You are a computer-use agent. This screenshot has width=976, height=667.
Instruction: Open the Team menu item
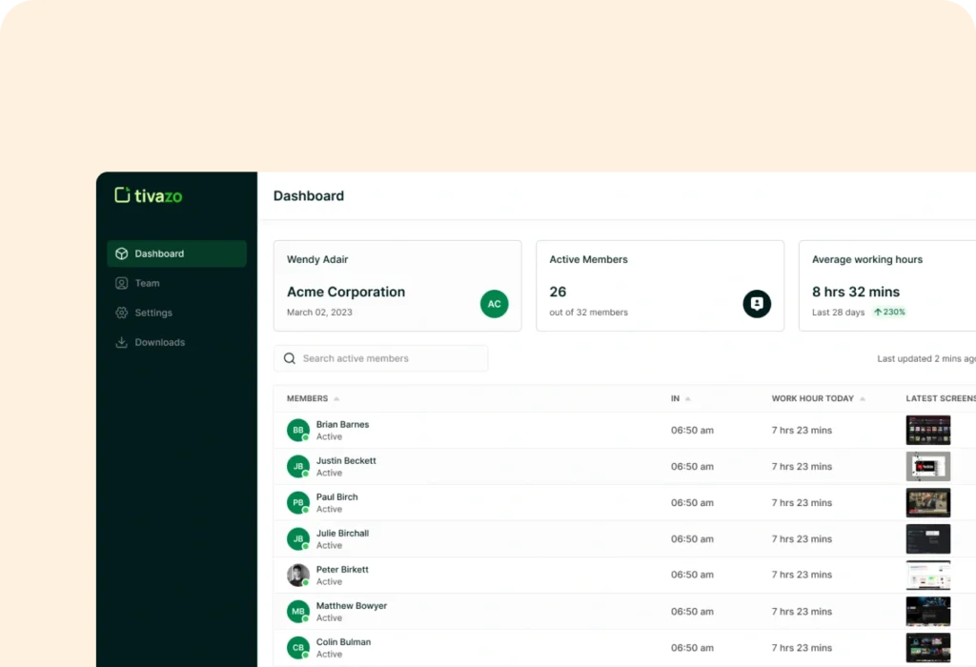click(x=147, y=283)
